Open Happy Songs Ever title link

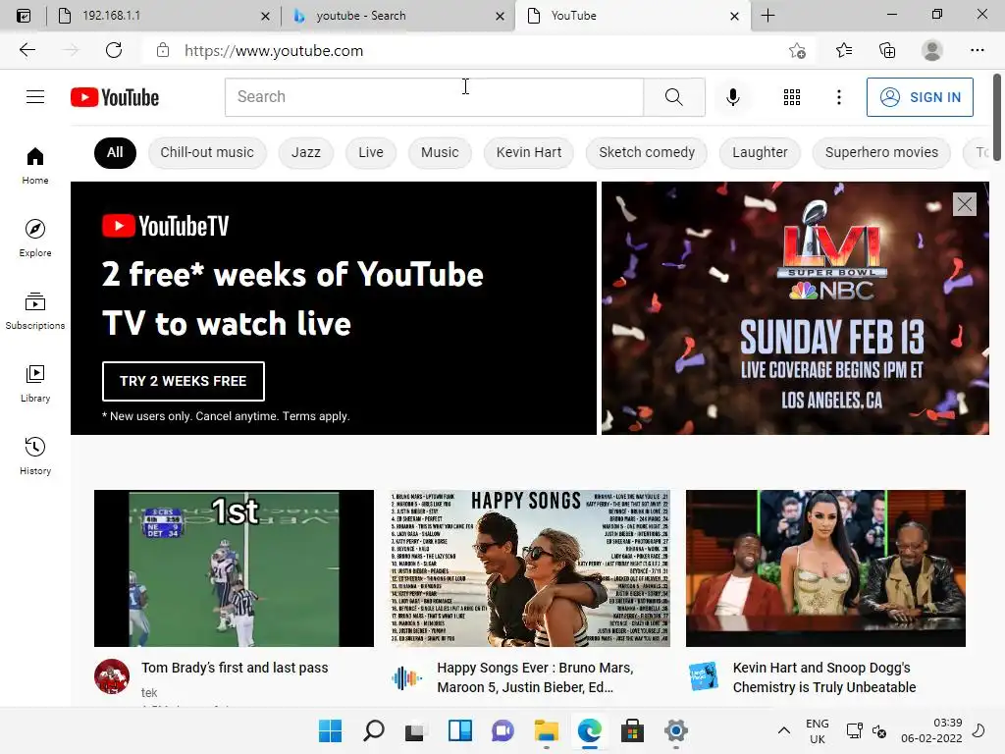tap(535, 677)
